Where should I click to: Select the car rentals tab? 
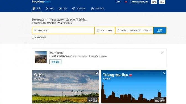[63, 9]
